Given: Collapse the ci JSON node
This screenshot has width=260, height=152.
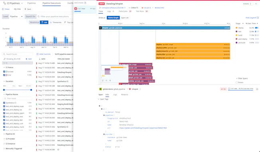Looking at the screenshot, I should (x=102, y=109).
